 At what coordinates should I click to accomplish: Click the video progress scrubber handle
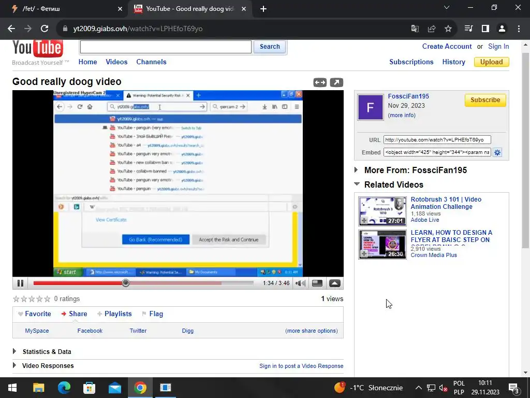click(126, 283)
